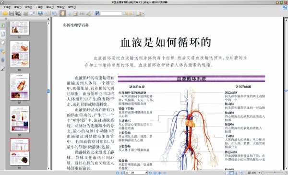Viewport: 288px width, 175px height.
Task: Open a file with the folder icon
Action: 5,13
